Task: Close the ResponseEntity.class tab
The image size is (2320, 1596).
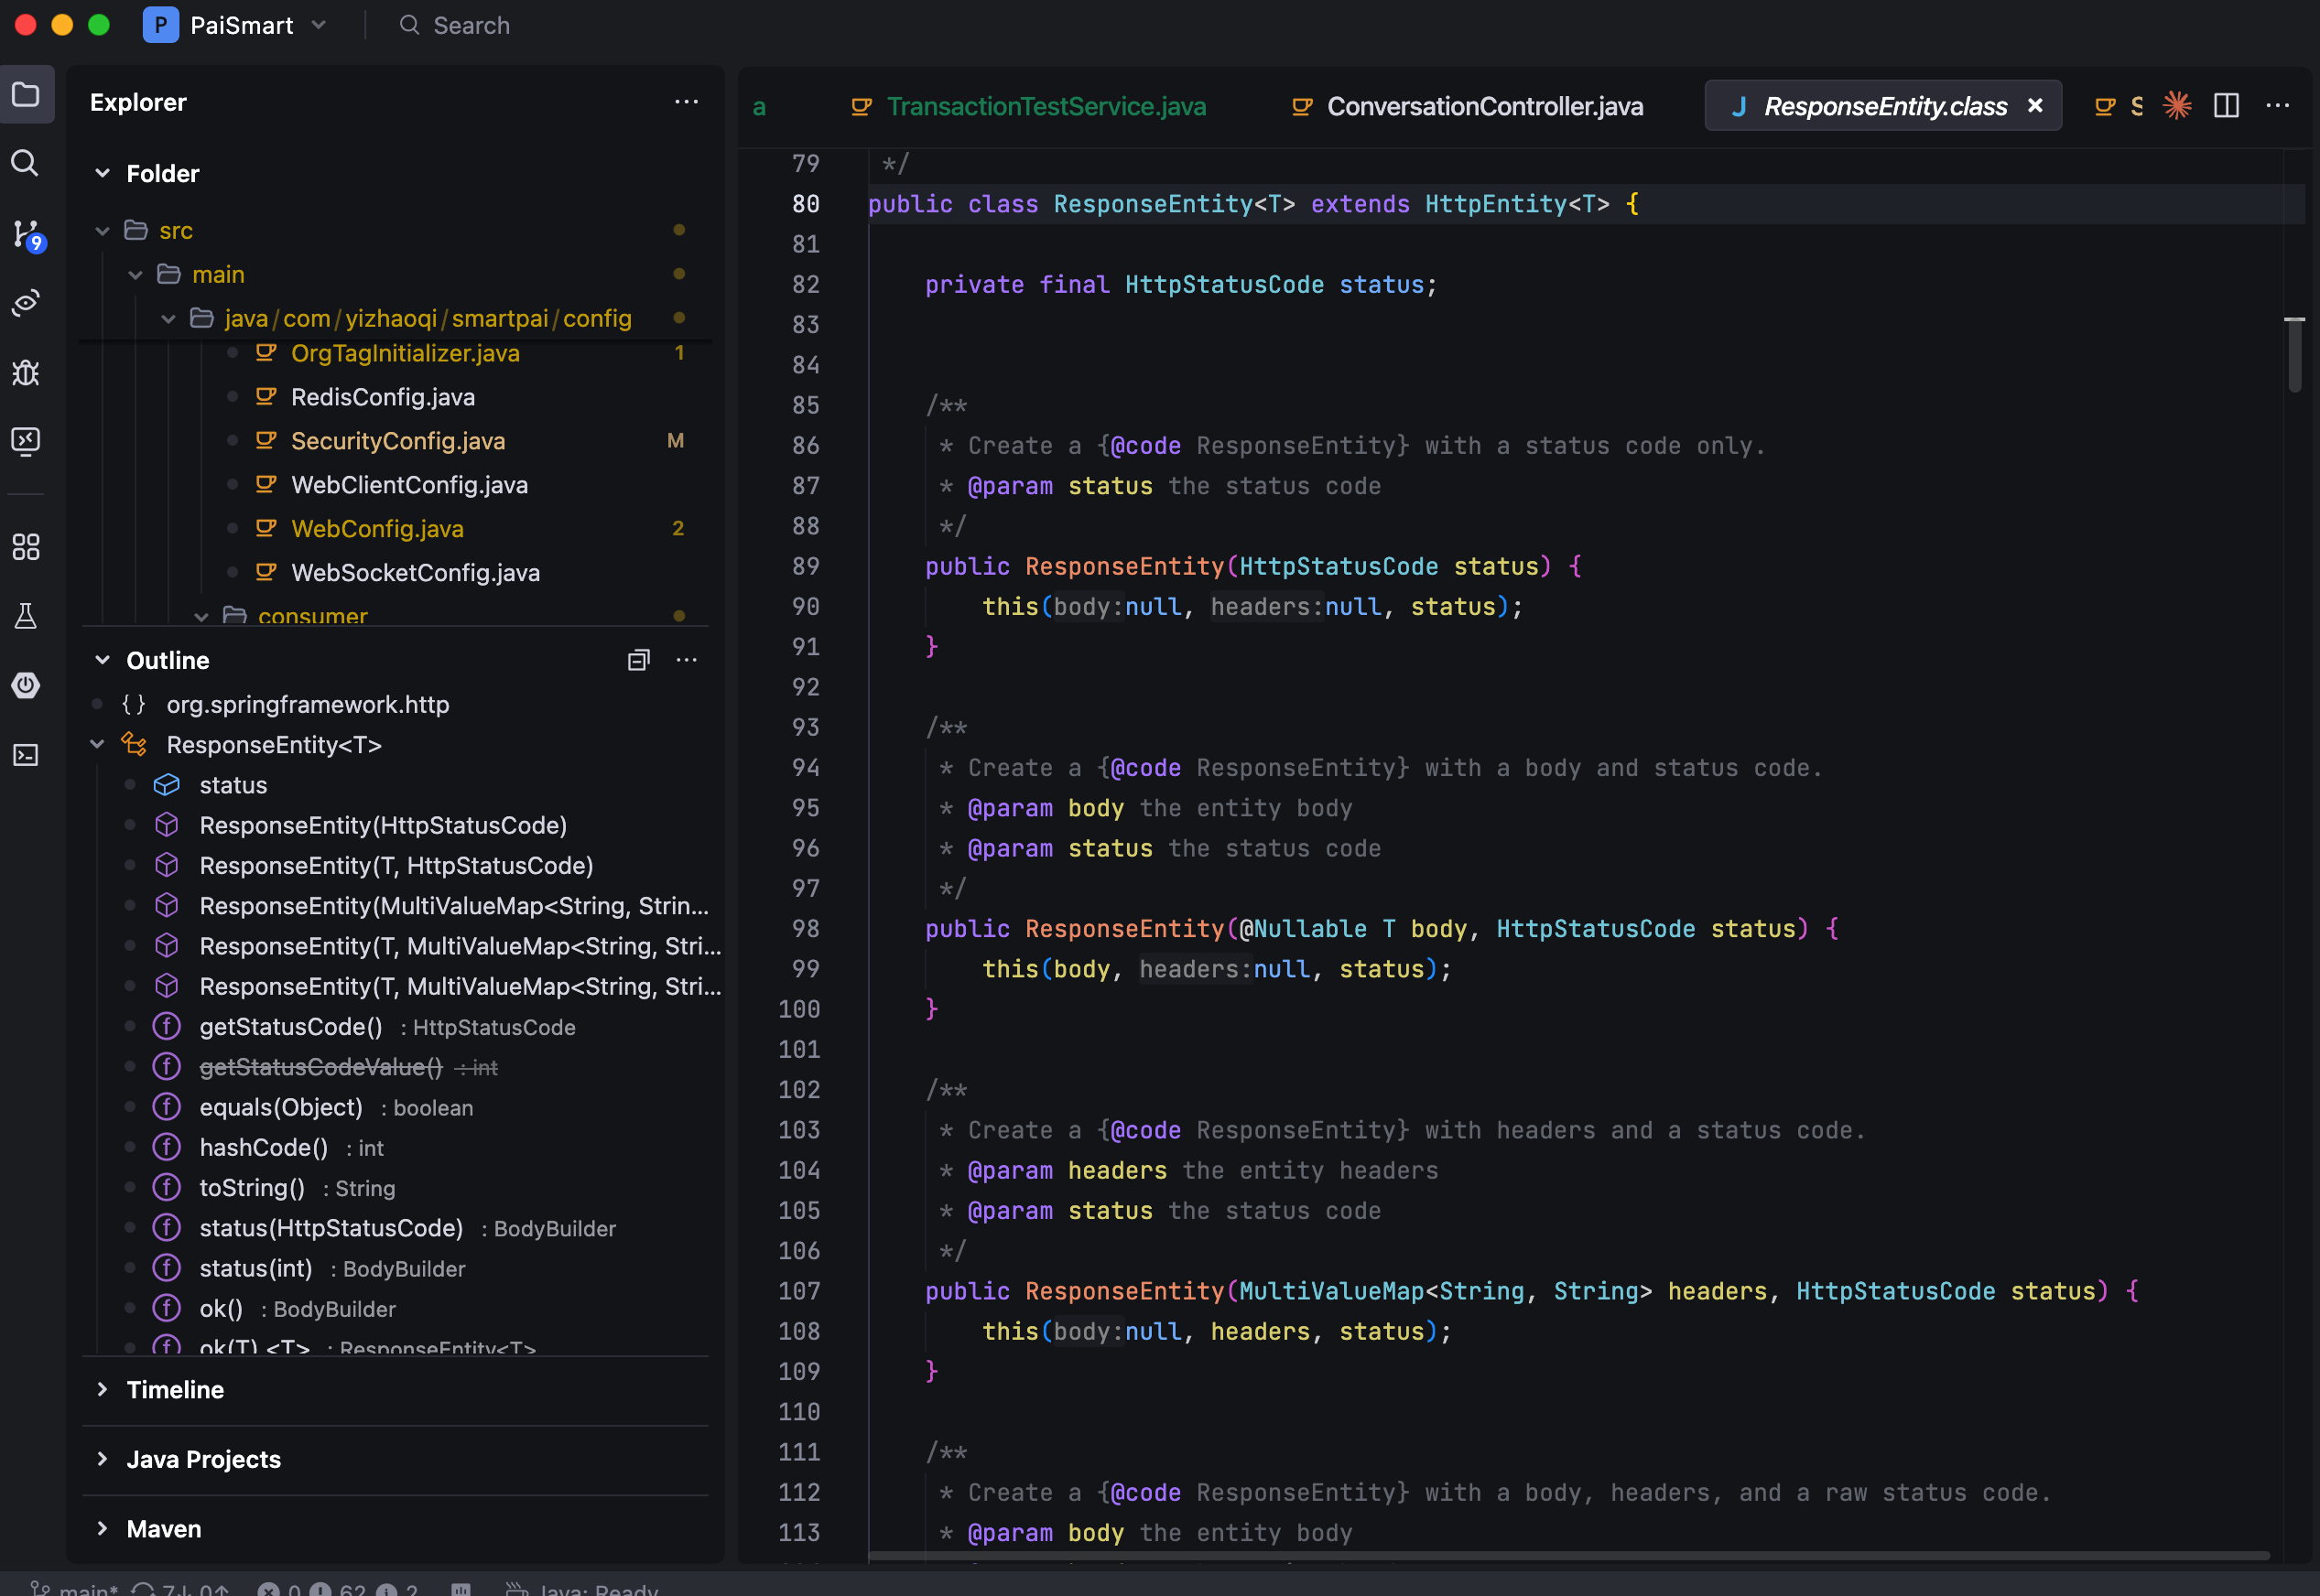Action: pyautogui.click(x=2033, y=106)
